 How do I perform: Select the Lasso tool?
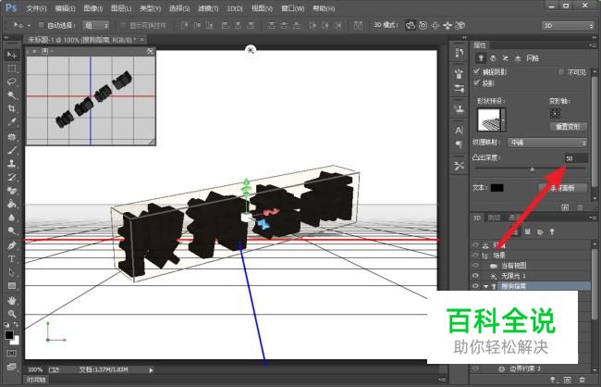pos(12,81)
